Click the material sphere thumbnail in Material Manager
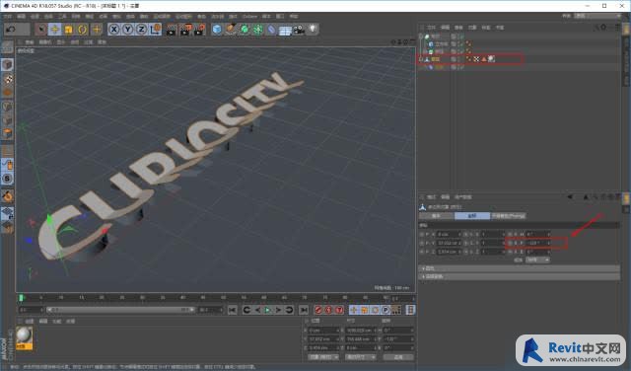631x371 pixels. tap(24, 335)
